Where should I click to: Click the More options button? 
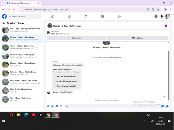(138, 38)
